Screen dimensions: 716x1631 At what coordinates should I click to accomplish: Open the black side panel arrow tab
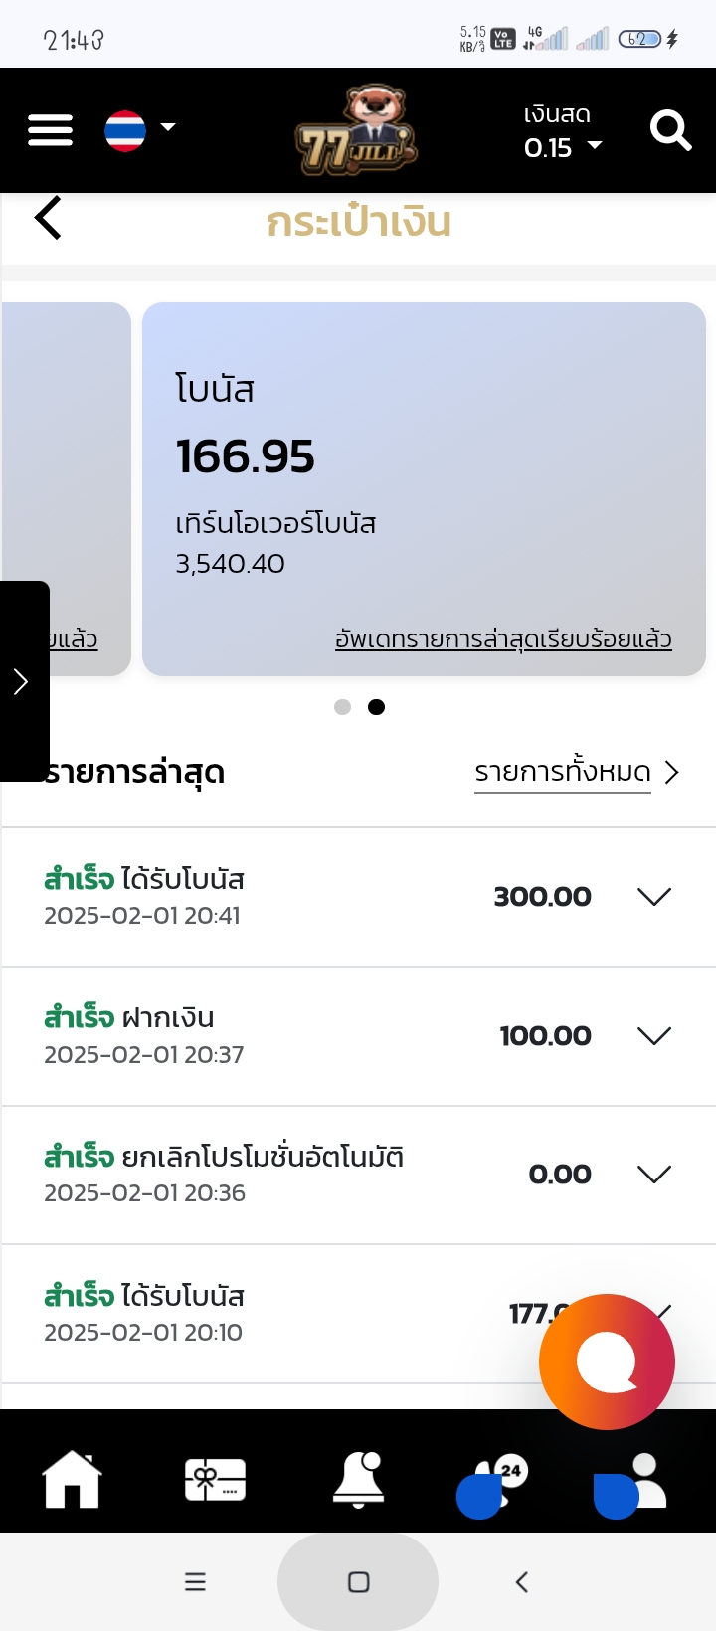(x=22, y=681)
